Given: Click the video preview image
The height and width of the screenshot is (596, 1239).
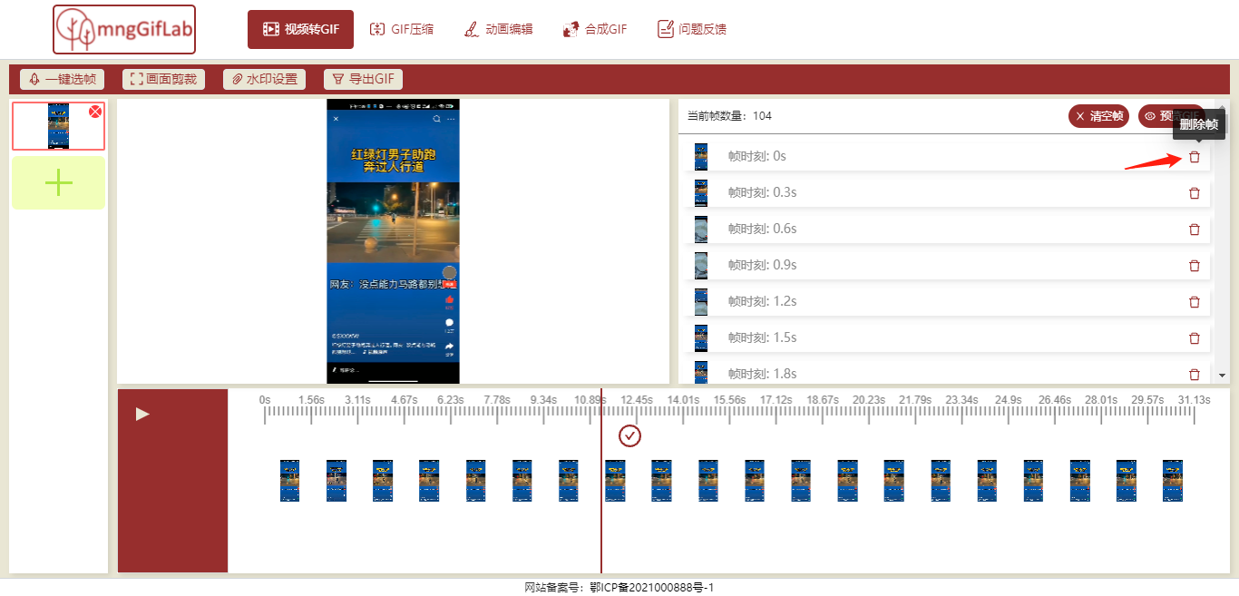Looking at the screenshot, I should (x=393, y=241).
